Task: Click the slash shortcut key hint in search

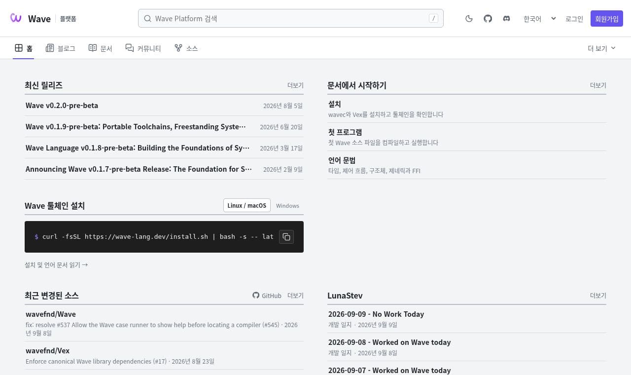Action: coord(433,19)
